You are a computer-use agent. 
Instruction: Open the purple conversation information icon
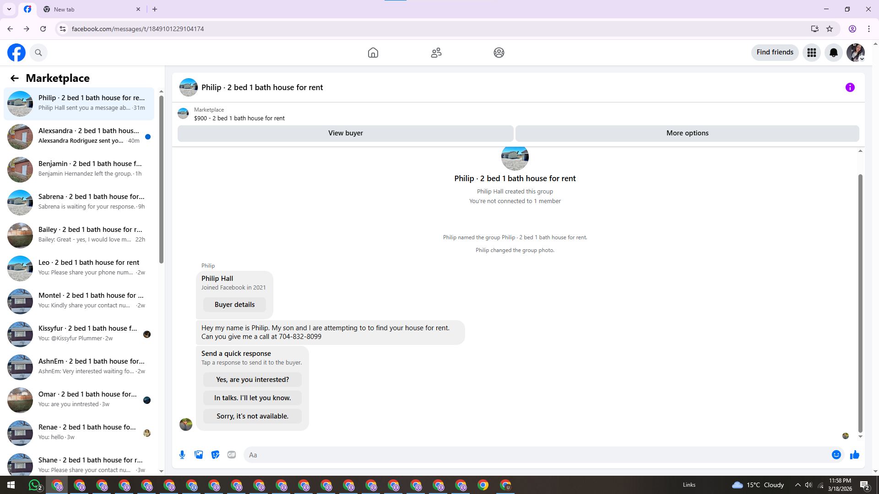[x=850, y=87]
